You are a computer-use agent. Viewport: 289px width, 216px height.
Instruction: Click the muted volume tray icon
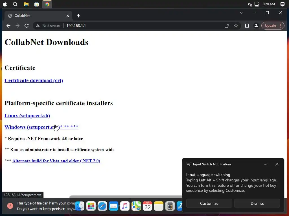[250, 4]
